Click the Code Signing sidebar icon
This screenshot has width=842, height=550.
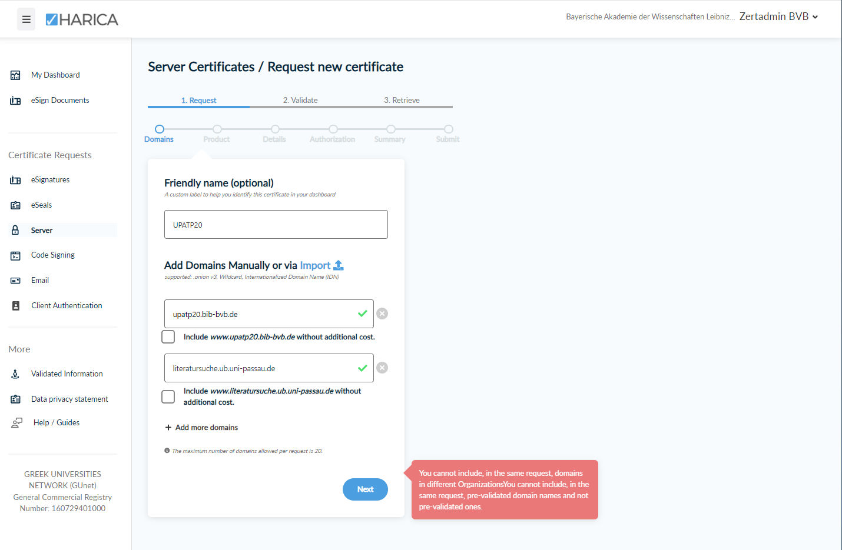pyautogui.click(x=16, y=255)
